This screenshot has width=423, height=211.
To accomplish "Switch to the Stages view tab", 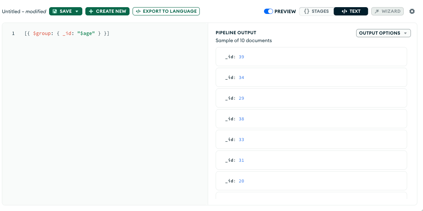I will coord(316,11).
